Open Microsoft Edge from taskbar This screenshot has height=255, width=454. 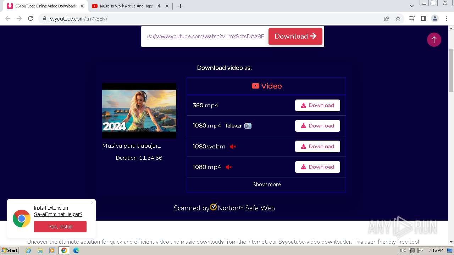(76, 250)
